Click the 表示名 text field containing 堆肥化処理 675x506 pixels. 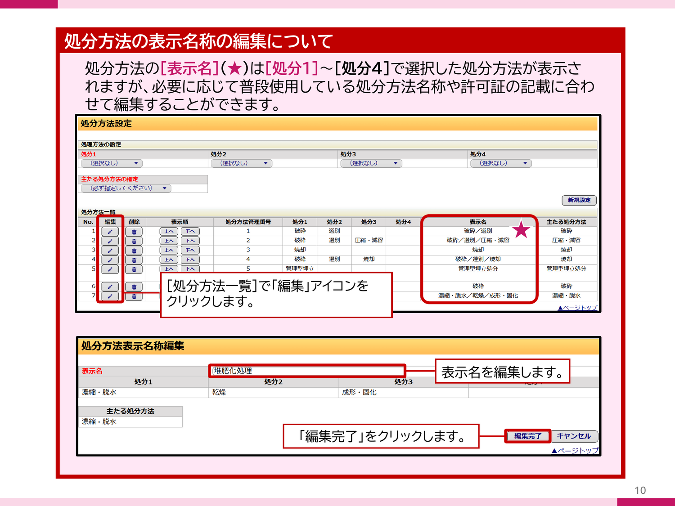tap(308, 371)
